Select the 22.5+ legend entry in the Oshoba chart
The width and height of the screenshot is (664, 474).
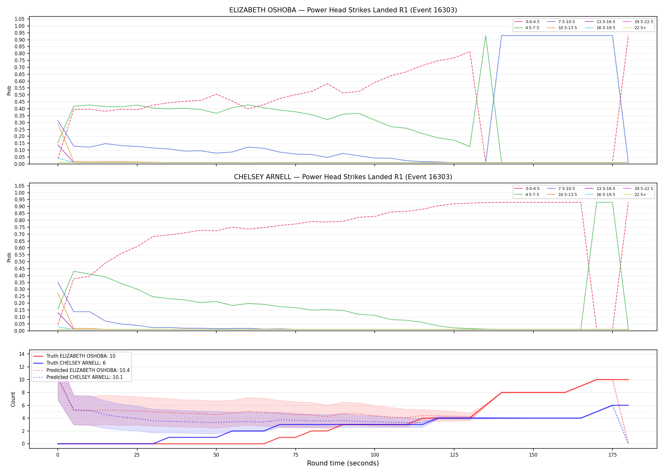[x=635, y=28]
